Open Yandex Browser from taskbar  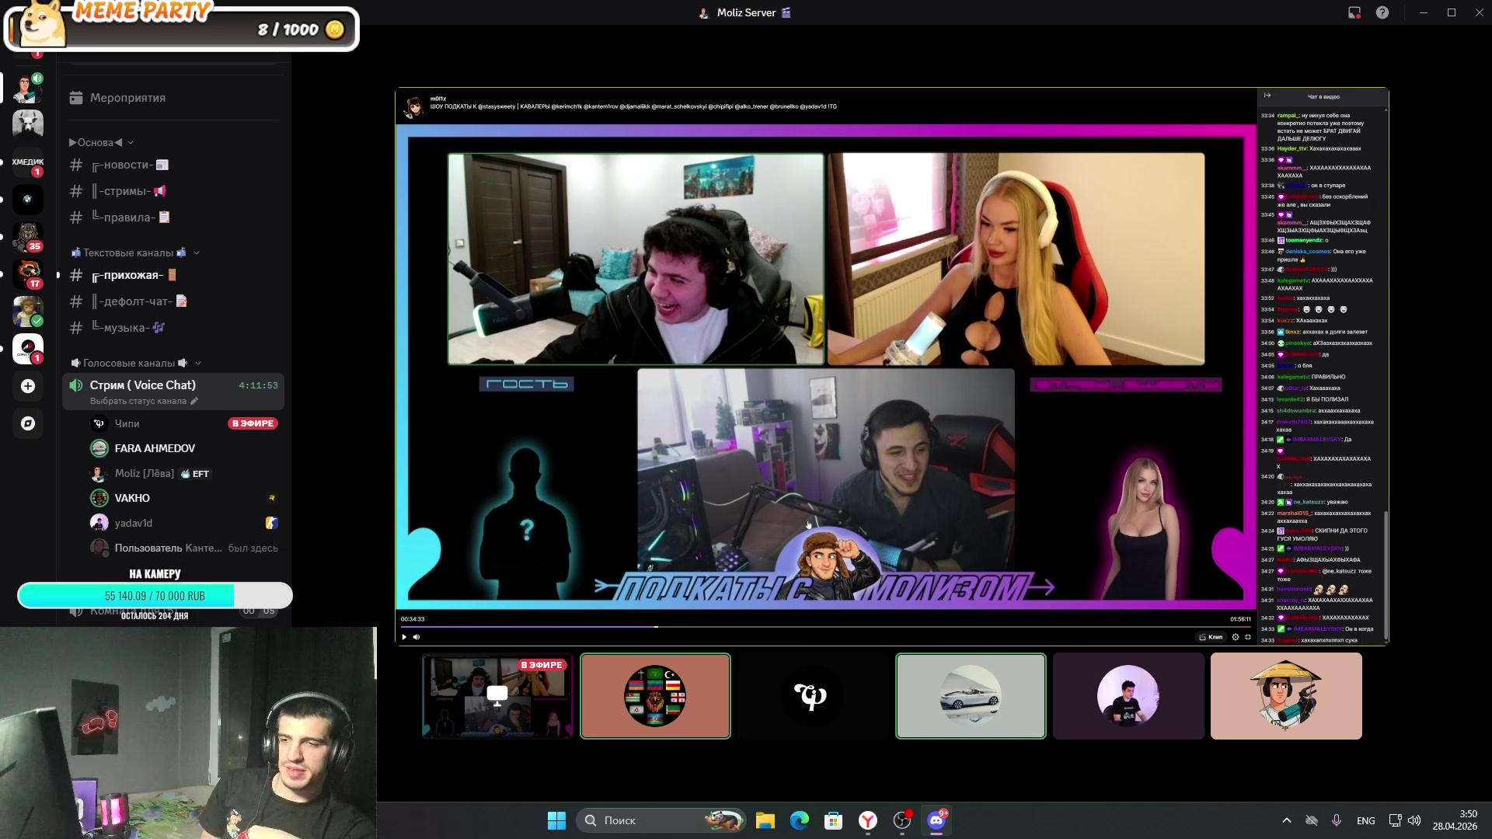point(868,820)
